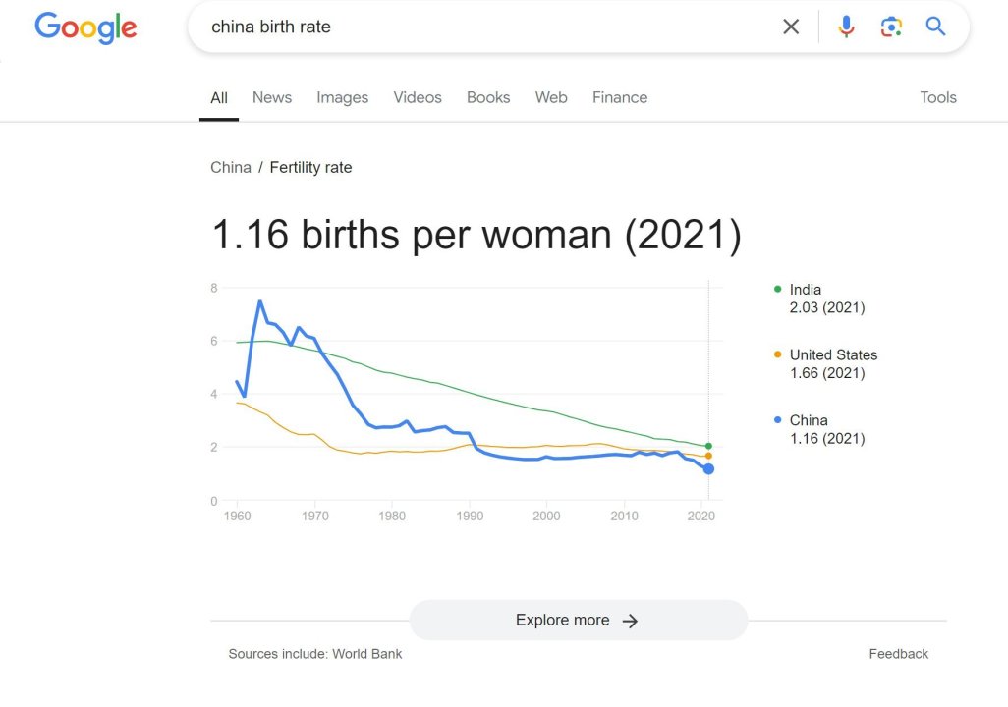The width and height of the screenshot is (1008, 707).
Task: Open Google Lens image search icon
Action: tap(891, 27)
